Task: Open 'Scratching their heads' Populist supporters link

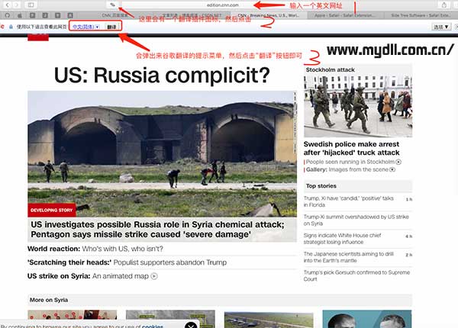Action: pos(127,262)
